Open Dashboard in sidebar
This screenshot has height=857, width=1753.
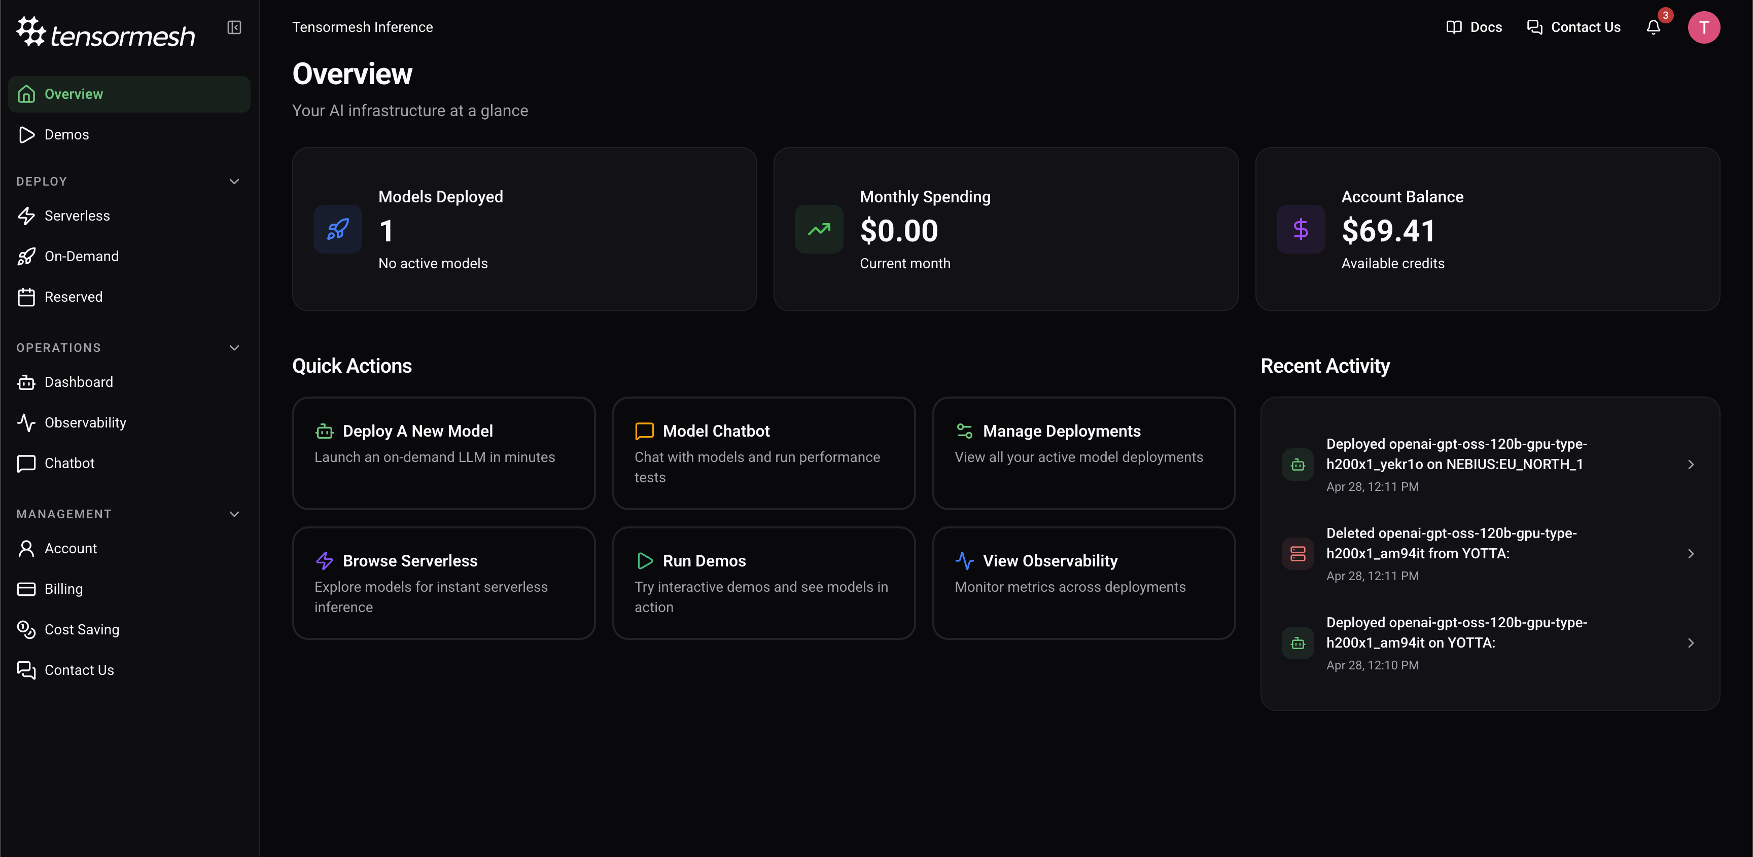pyautogui.click(x=129, y=382)
